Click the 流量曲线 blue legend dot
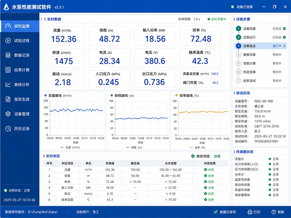The width and height of the screenshot is (291, 218). click(45, 96)
